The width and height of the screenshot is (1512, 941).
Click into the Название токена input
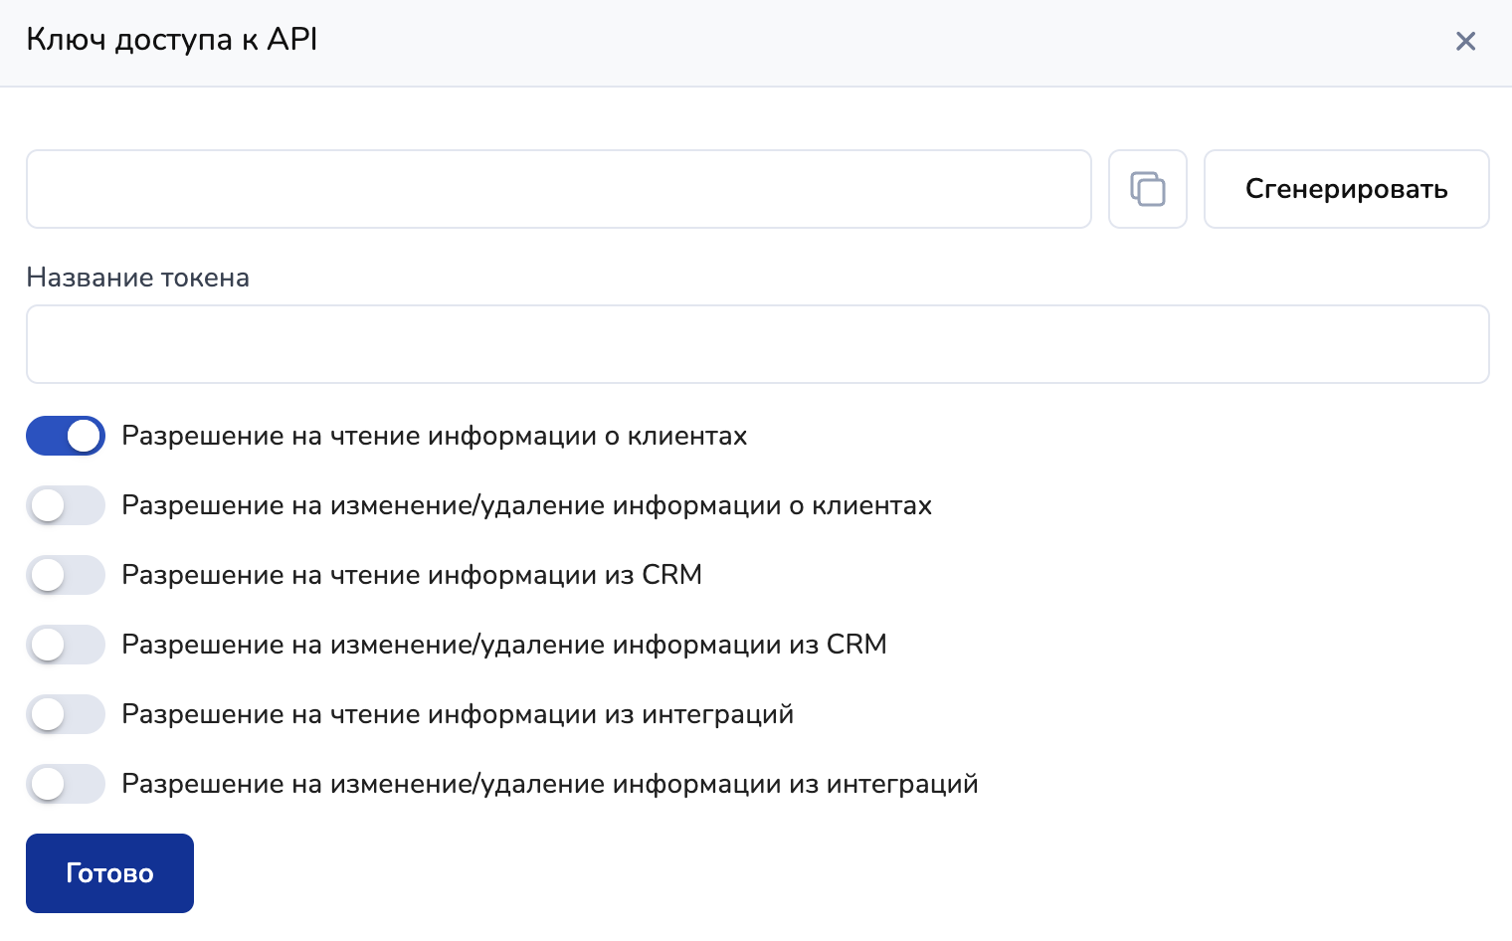[x=757, y=344]
